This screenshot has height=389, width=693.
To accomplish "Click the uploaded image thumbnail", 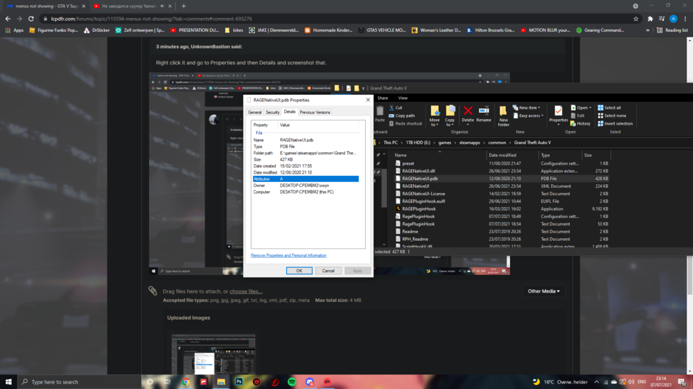I will [x=213, y=354].
